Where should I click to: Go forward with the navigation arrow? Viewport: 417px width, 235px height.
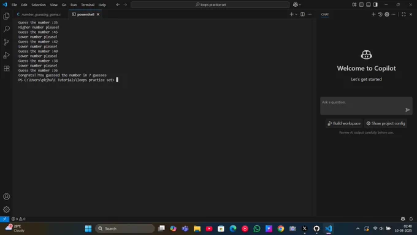pos(125,4)
